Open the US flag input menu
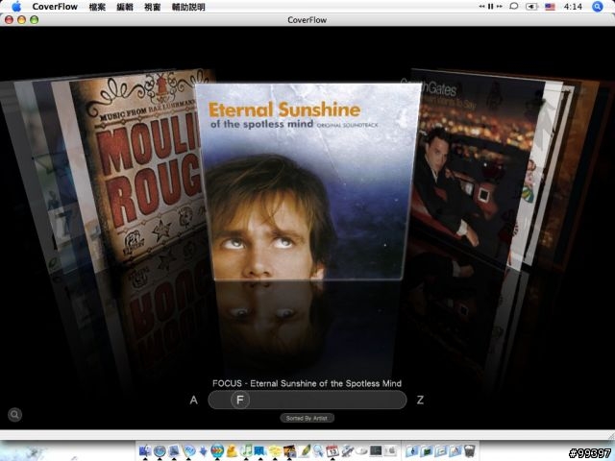 point(550,7)
